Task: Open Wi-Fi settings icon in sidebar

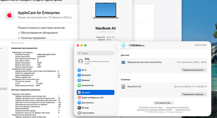Action: point(79,70)
